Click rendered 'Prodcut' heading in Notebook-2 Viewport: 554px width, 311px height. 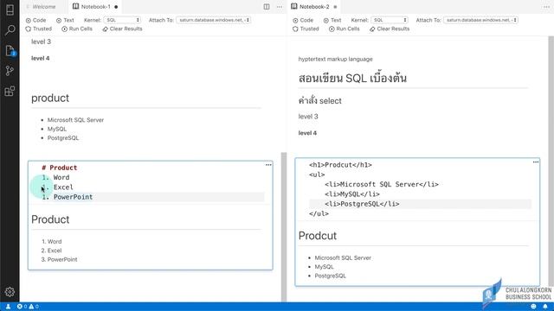coord(318,236)
